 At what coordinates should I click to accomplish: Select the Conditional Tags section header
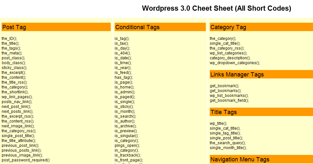pyautogui.click(x=160, y=27)
